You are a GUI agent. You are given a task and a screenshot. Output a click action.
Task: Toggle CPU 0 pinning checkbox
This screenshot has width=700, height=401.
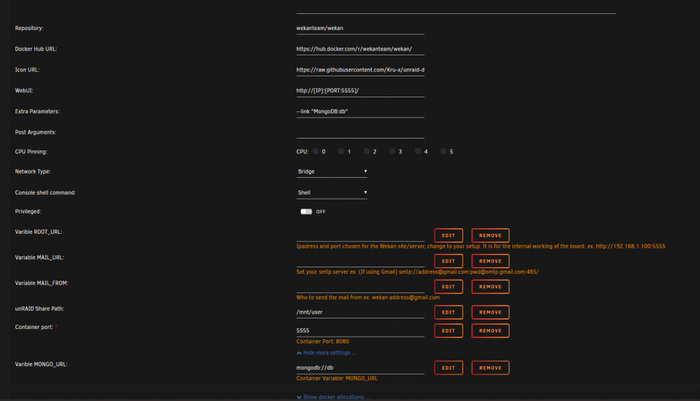coord(316,151)
